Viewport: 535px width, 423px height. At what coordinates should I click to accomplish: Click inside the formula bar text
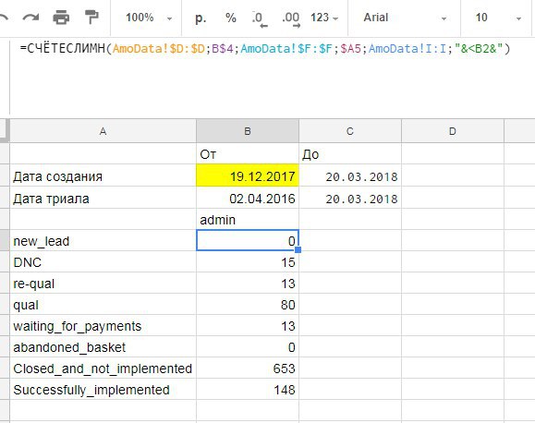coord(265,48)
